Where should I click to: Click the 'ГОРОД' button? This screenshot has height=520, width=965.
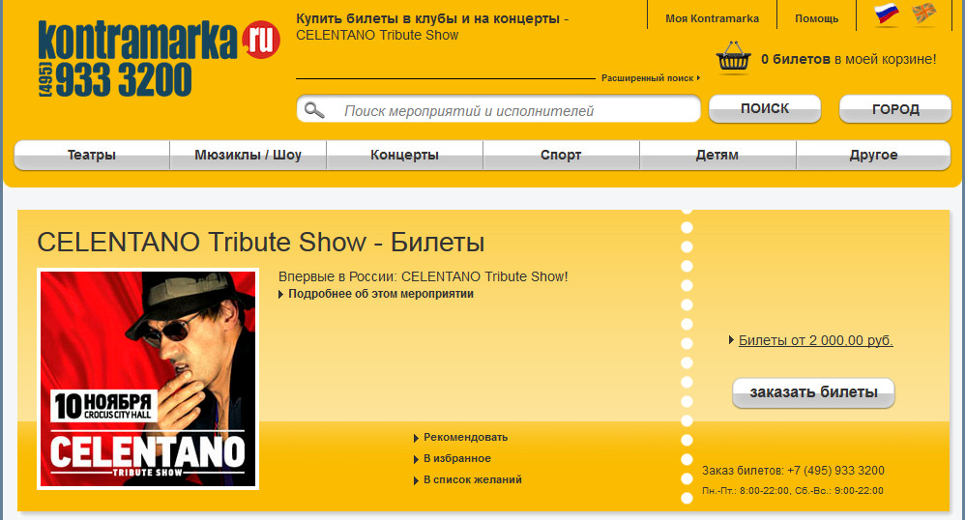coord(894,109)
